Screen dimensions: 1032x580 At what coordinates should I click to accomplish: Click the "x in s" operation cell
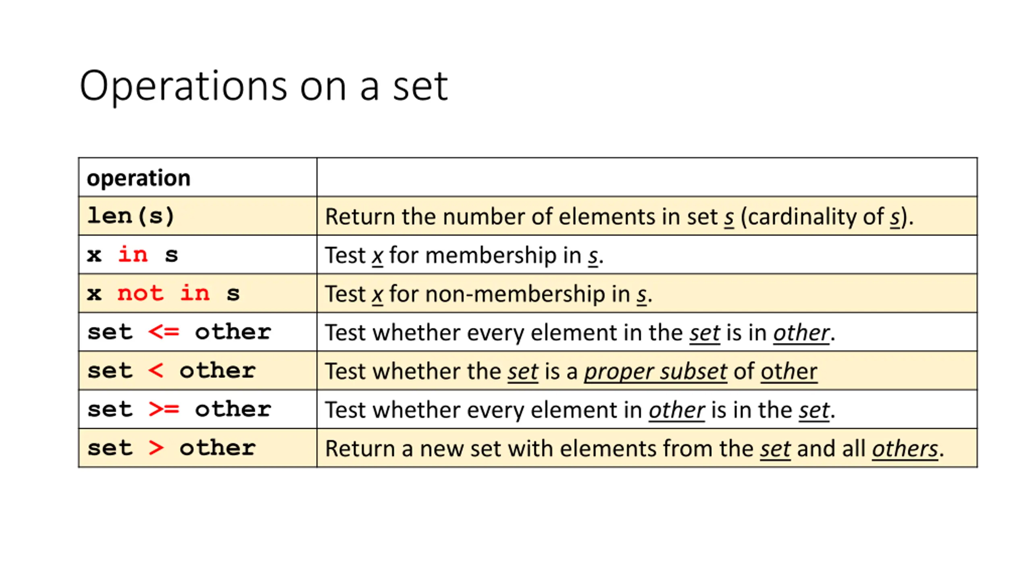click(132, 255)
